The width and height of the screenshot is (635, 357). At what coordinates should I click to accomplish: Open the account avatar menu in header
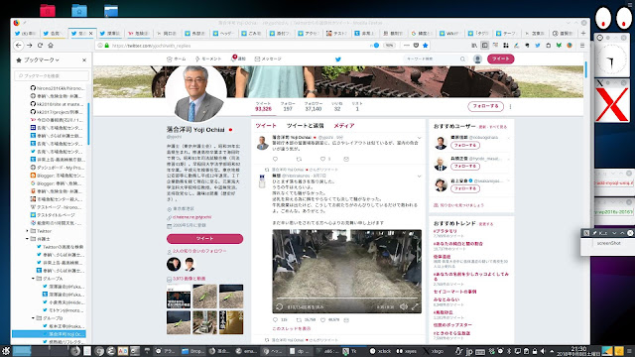pyautogui.click(x=477, y=59)
